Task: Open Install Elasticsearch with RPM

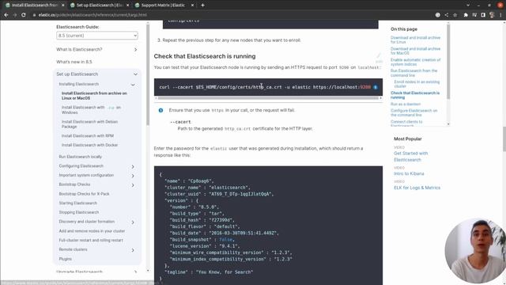Action: [88, 135]
